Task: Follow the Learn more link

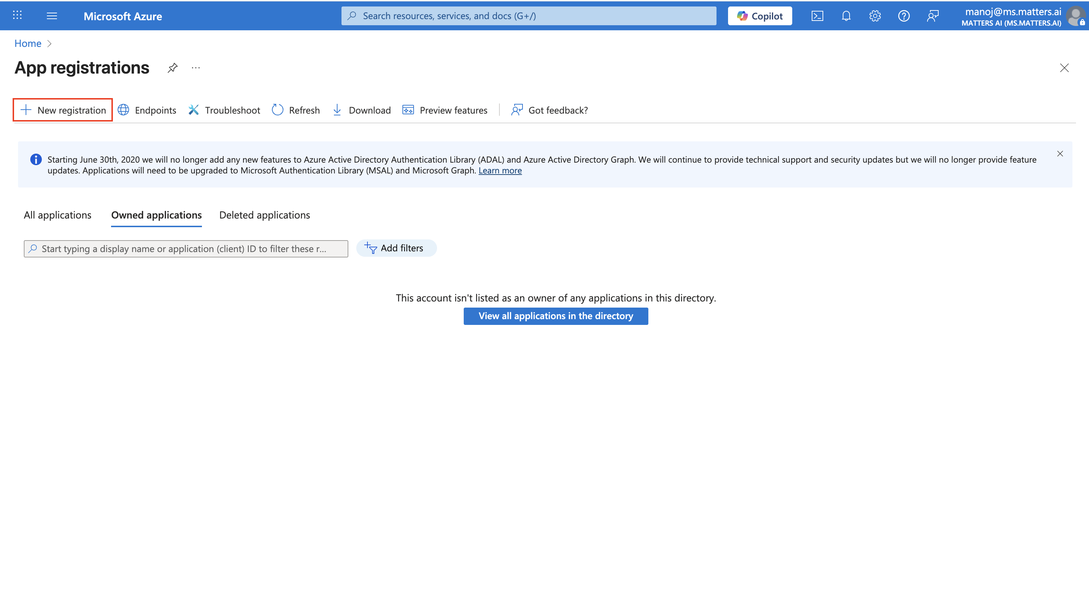Action: 500,171
